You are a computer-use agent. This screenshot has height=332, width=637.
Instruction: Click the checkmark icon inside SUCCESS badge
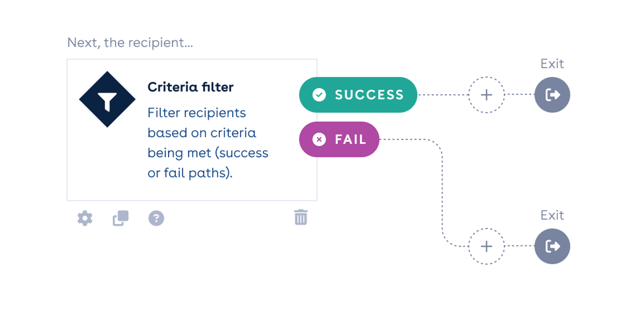pyautogui.click(x=319, y=94)
